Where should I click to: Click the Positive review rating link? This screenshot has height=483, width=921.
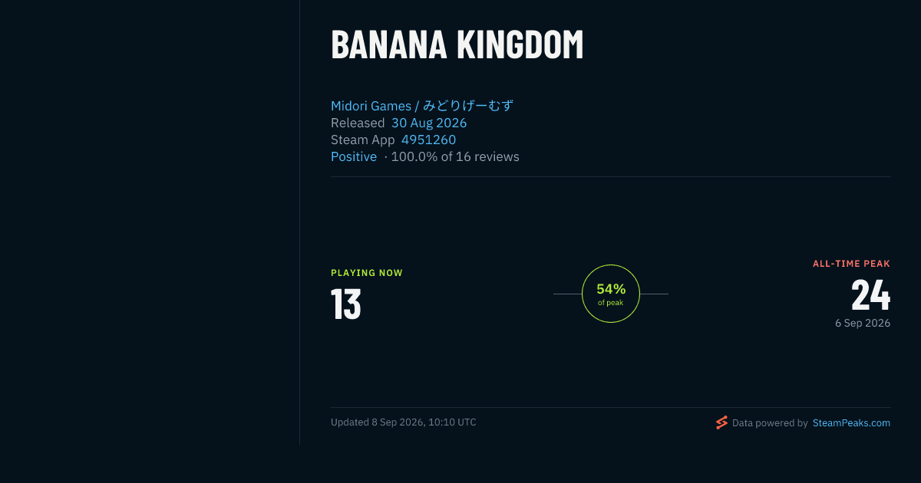[x=354, y=156]
